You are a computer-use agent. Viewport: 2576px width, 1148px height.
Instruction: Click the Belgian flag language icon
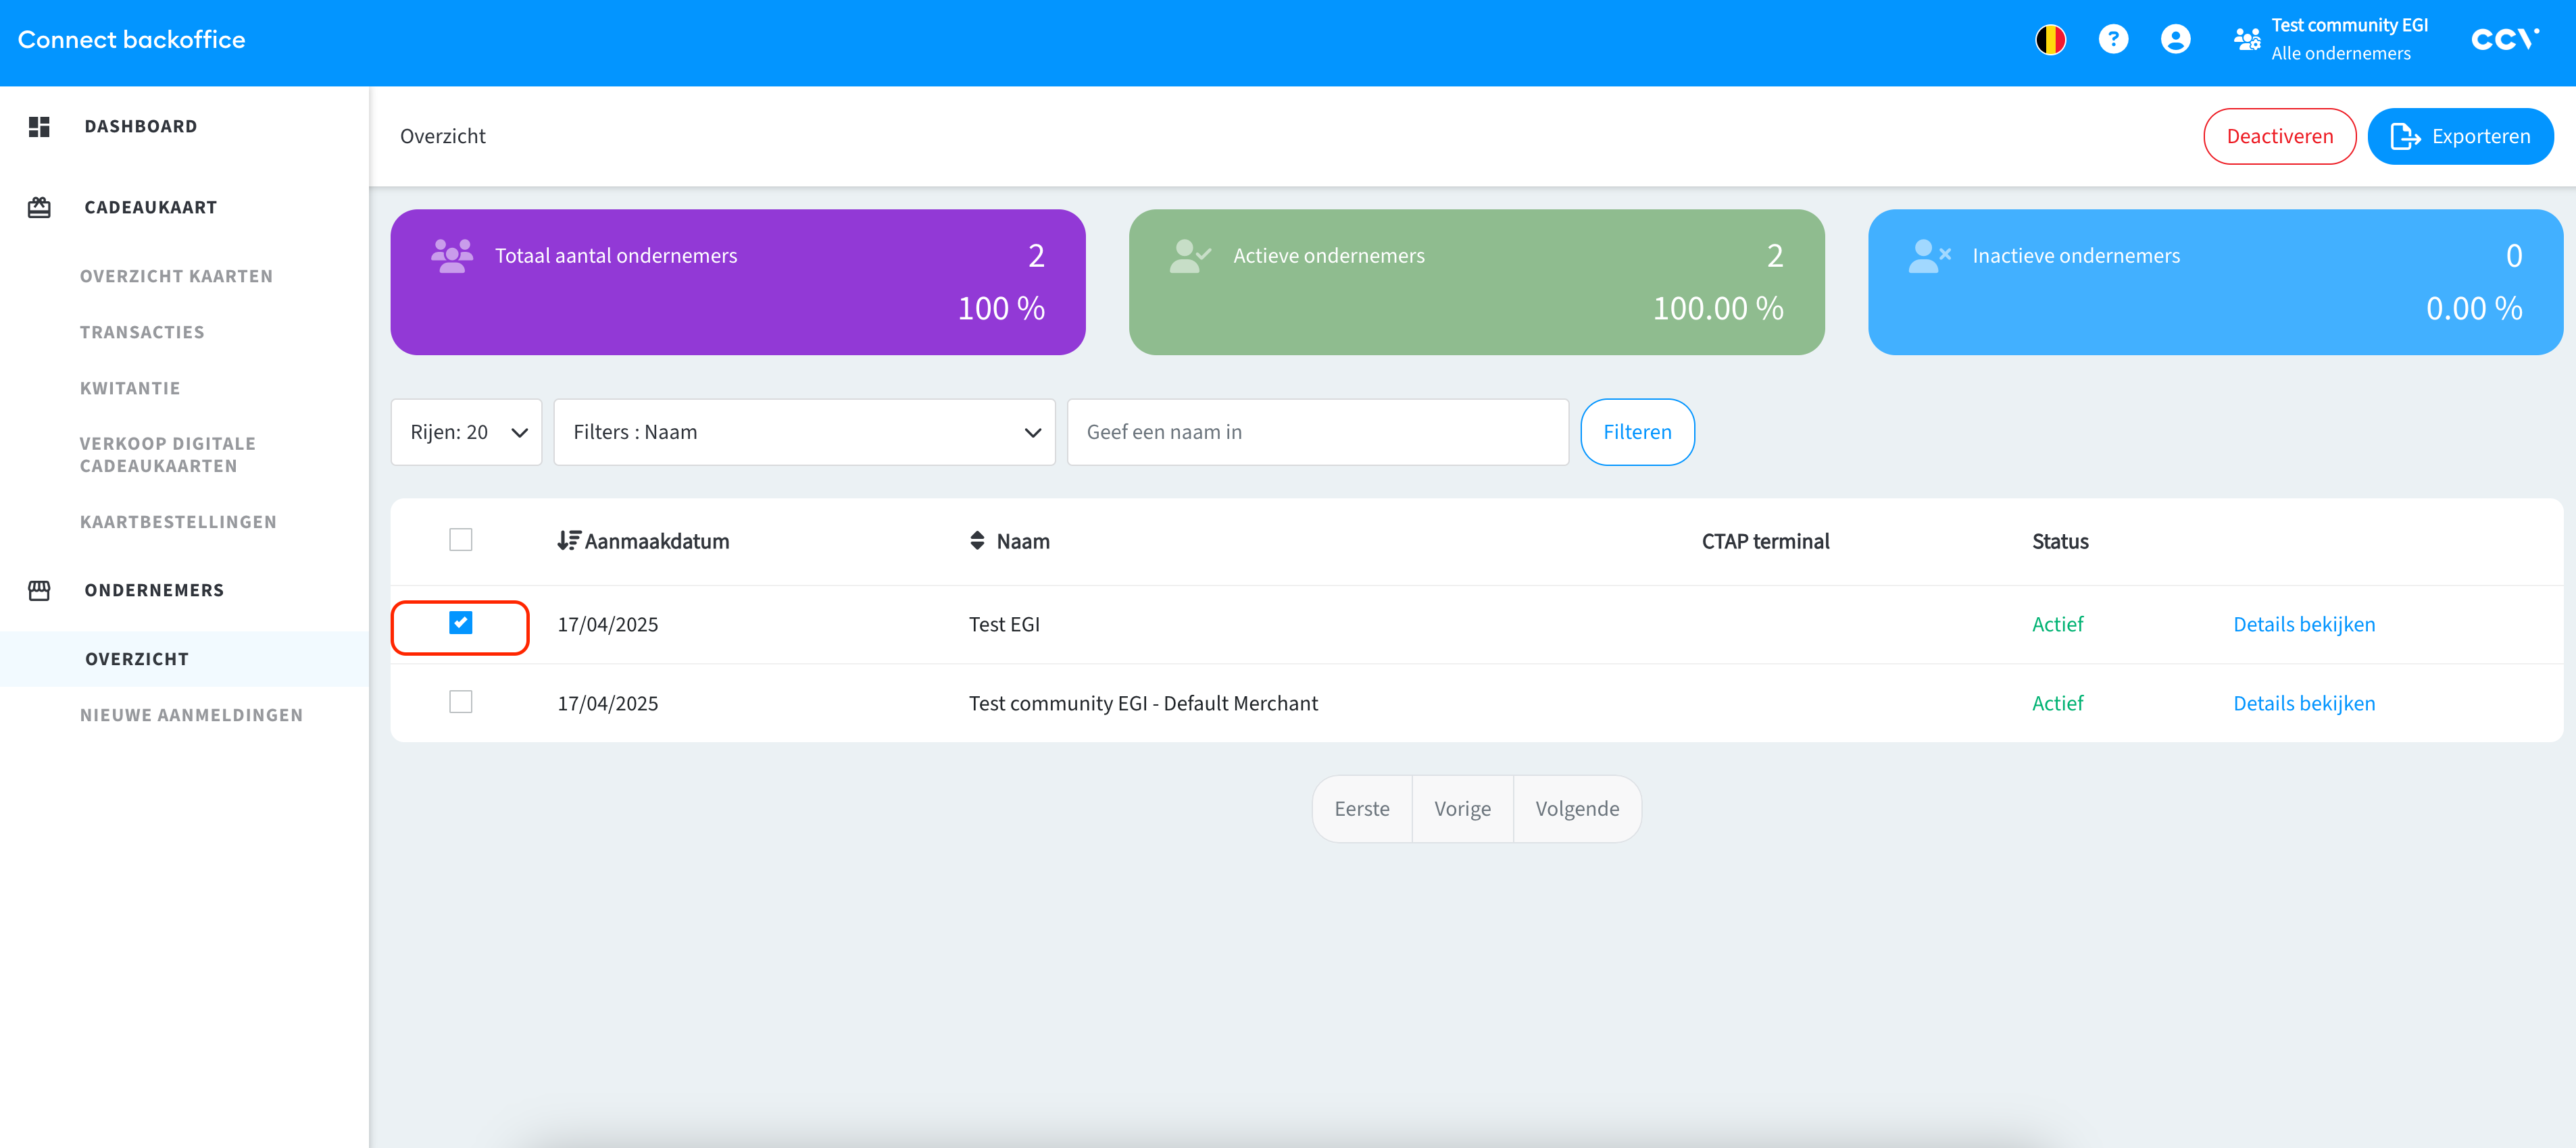[2050, 39]
